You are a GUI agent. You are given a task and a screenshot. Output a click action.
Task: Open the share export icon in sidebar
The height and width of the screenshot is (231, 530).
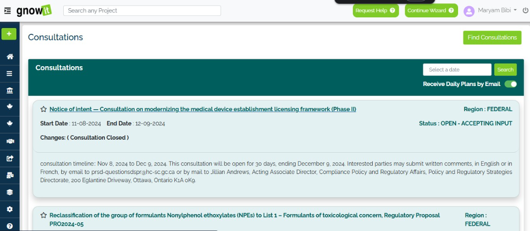tap(10, 158)
